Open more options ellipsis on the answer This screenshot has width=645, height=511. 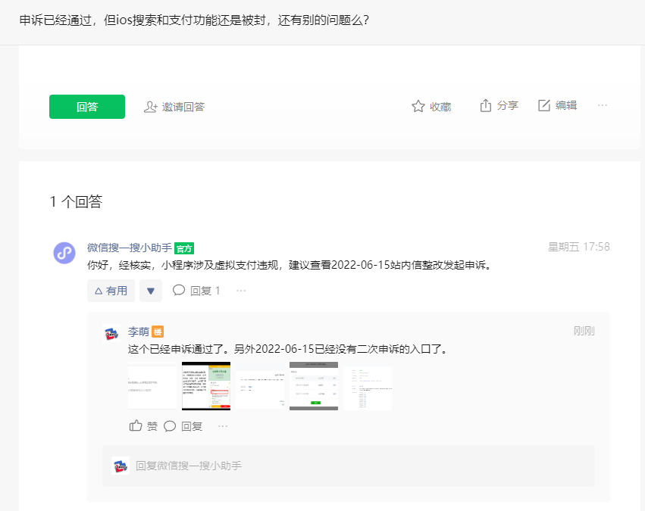point(241,291)
